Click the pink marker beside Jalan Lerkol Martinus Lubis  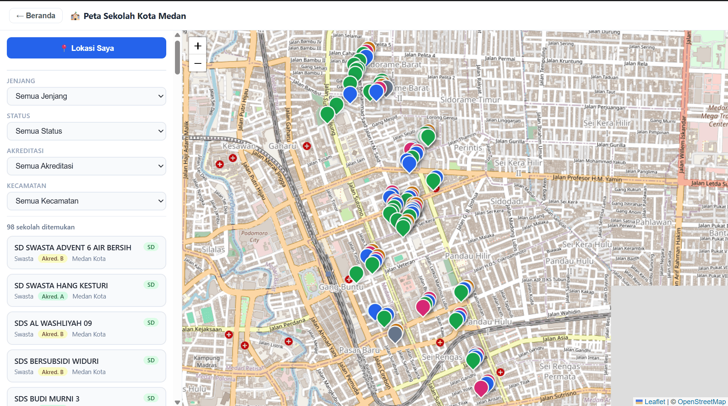tap(423, 307)
